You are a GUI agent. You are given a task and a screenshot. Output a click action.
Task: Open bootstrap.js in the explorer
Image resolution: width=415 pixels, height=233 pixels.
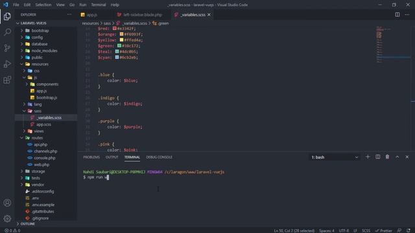tap(46, 98)
